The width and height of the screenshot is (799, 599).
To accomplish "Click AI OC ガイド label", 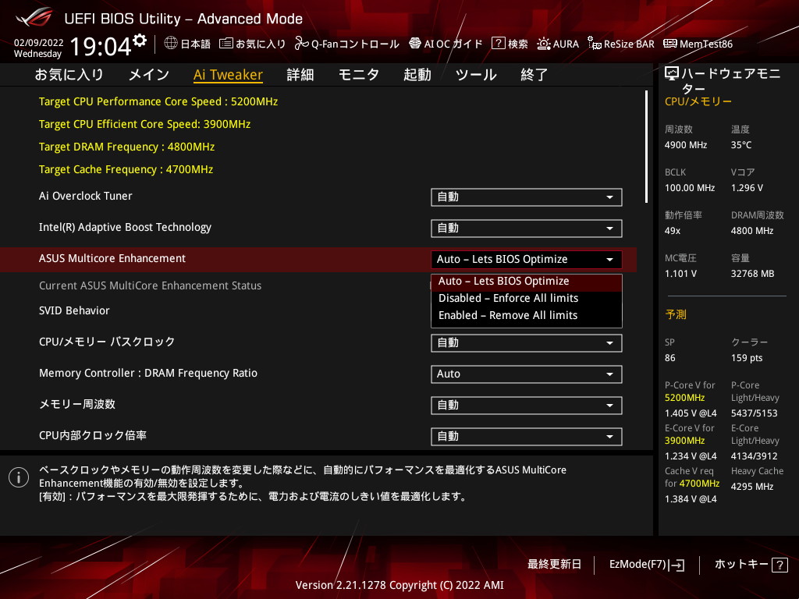I will coord(453,44).
